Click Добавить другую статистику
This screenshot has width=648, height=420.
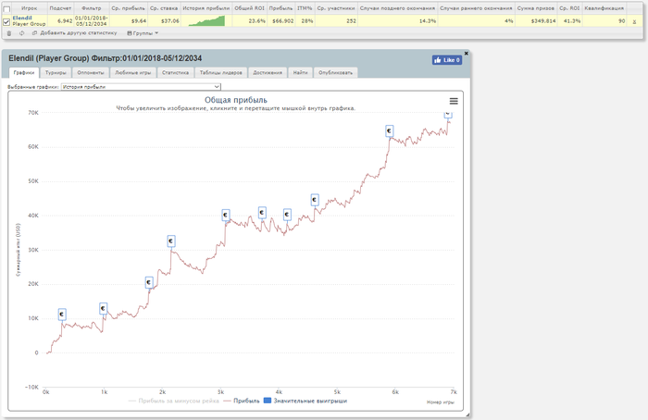click(x=74, y=33)
